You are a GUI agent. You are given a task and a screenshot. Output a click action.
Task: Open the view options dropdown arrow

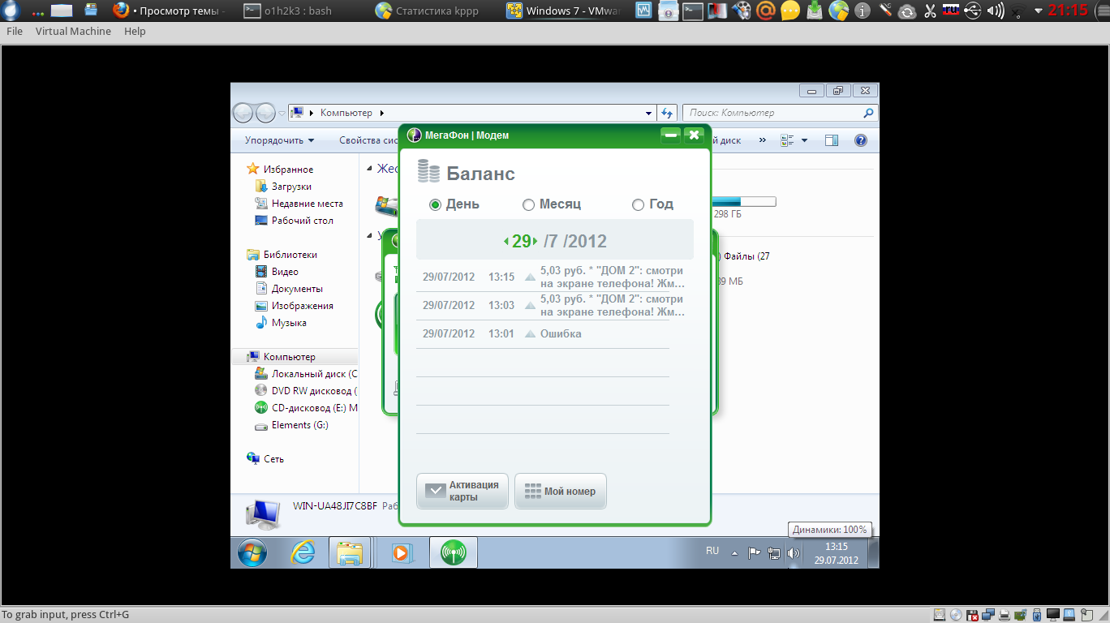[x=804, y=140]
